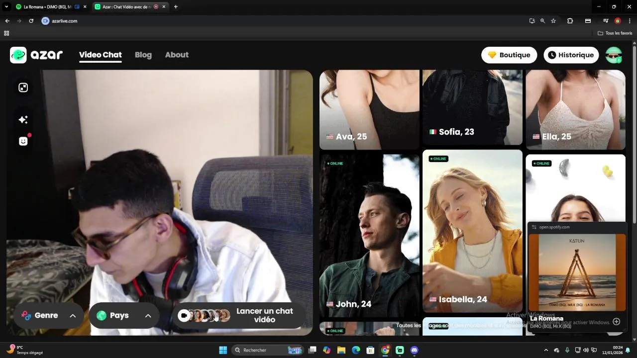Open the smiley face filters icon

click(23, 141)
